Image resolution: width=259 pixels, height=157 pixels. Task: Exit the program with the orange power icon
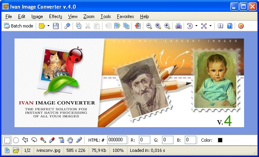[x=241, y=26]
